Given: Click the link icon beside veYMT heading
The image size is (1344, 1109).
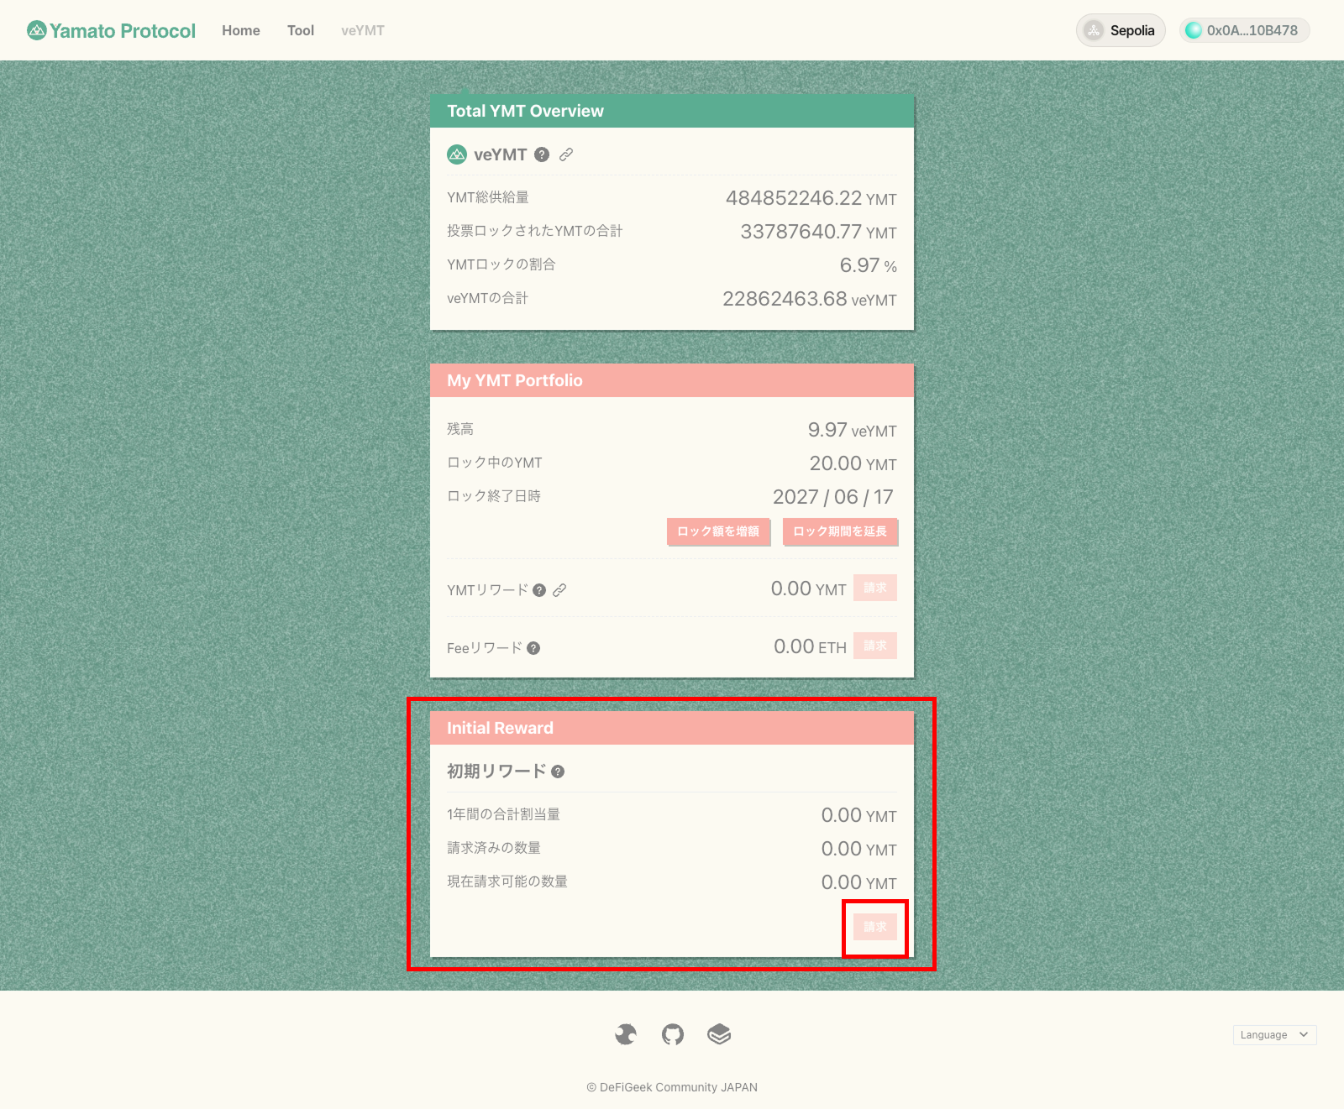Looking at the screenshot, I should coord(566,154).
